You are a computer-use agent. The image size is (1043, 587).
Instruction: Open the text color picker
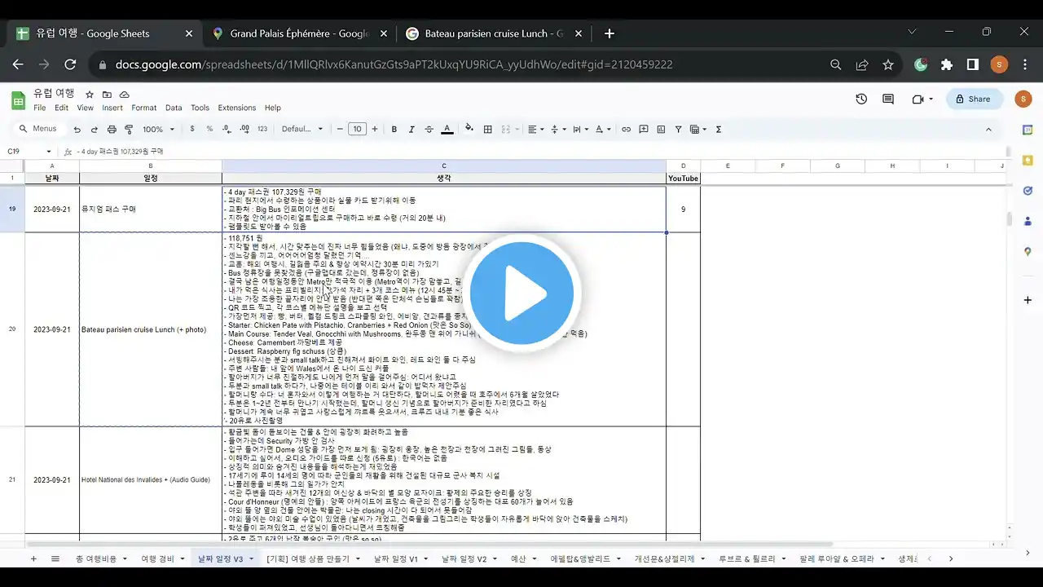coord(447,129)
